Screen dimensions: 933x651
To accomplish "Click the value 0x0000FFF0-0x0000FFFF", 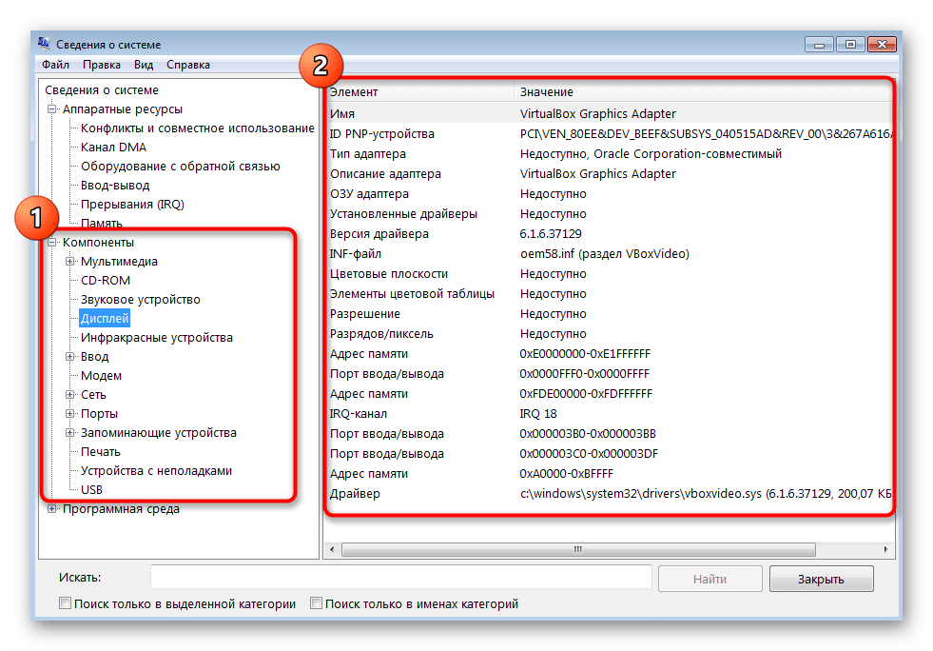I will (584, 374).
